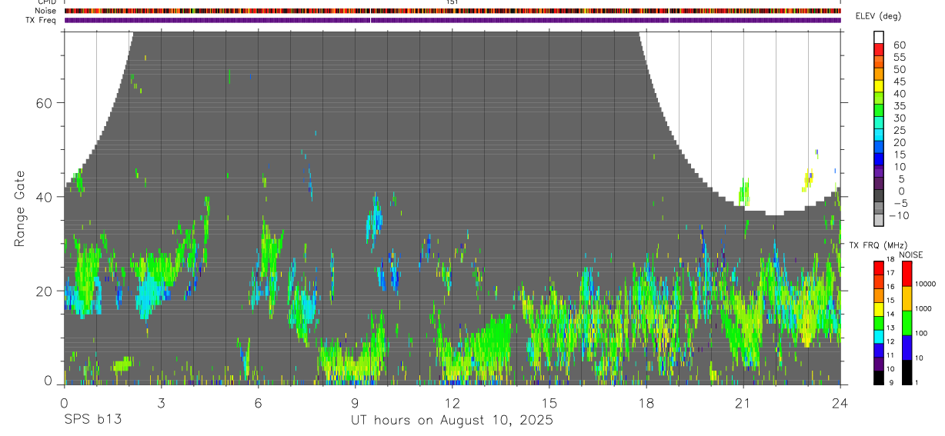Viewport: 945px width, 436px height.
Task: Click the '12' tick label on the UT hours axis
Action: pos(452,403)
